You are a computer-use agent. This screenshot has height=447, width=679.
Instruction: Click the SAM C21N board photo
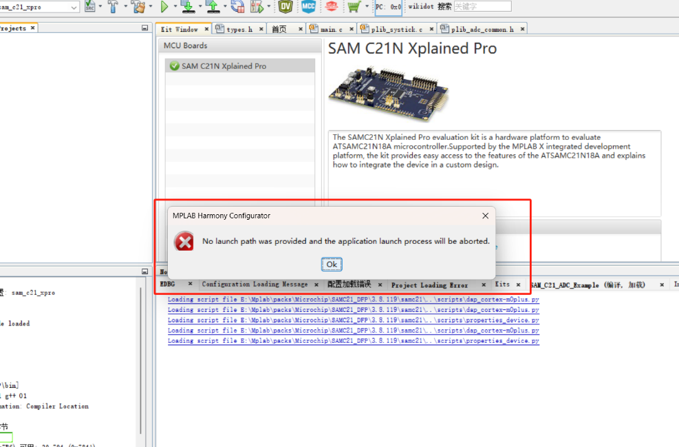[x=389, y=94]
